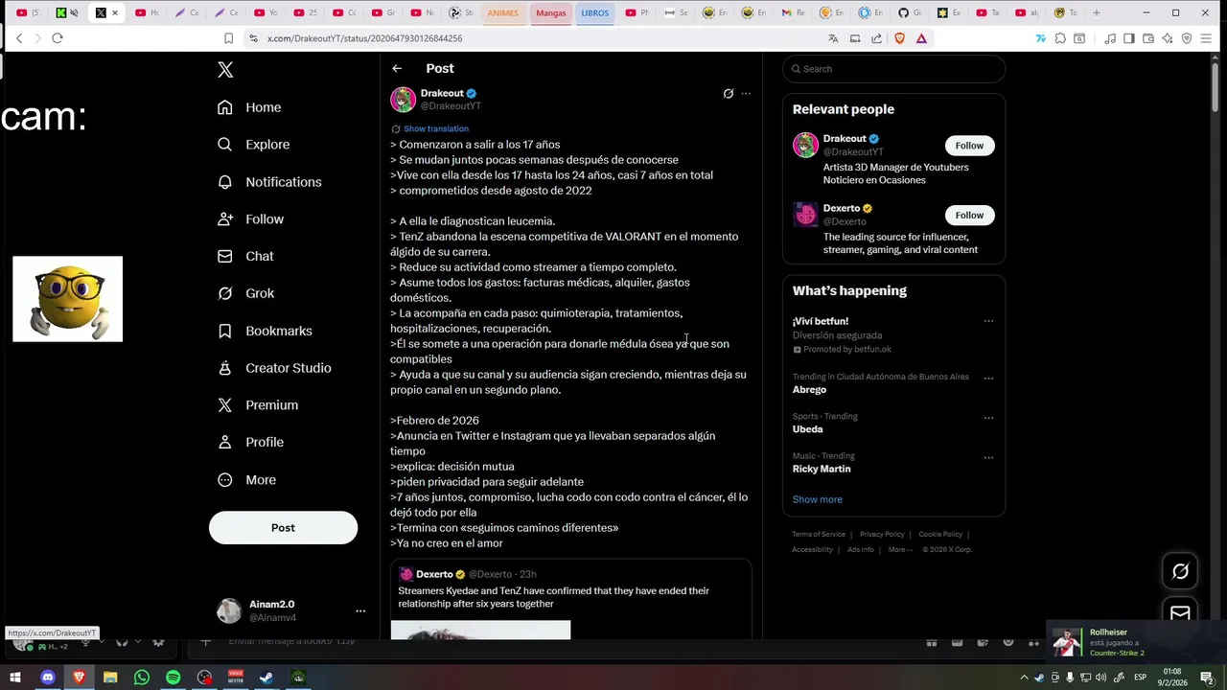
Task: Click Drakeout's profile avatar on the post
Action: pyautogui.click(x=403, y=100)
